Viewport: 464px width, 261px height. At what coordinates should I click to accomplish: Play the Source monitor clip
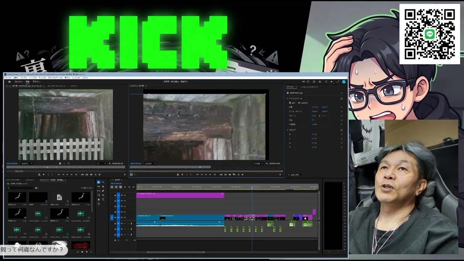click(x=67, y=175)
